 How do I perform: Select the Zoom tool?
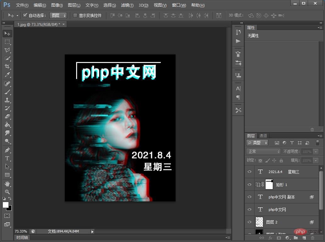7,192
